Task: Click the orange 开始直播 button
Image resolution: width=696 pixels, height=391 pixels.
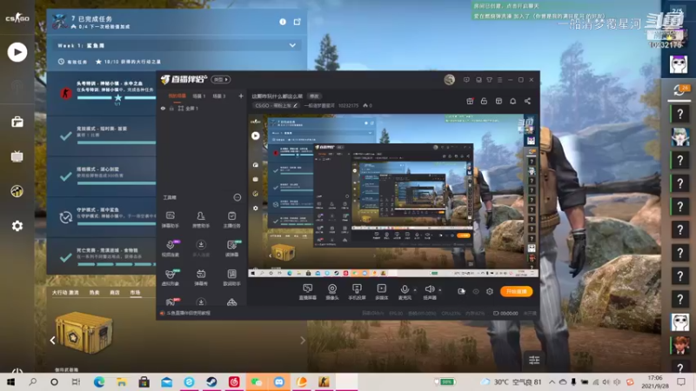Action: [x=516, y=291]
